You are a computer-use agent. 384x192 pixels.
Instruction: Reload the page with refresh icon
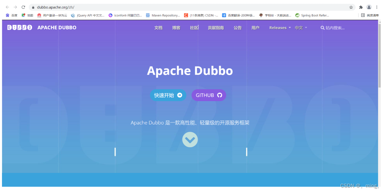(x=23, y=7)
